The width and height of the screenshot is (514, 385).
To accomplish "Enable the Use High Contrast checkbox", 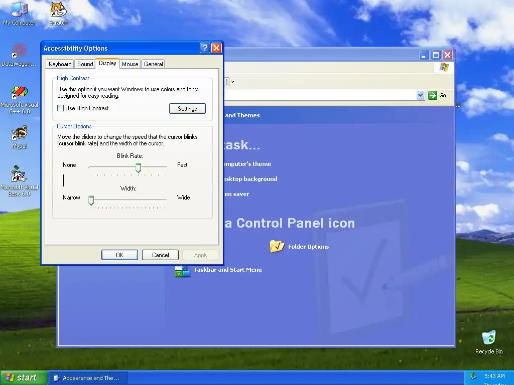I will [x=60, y=108].
